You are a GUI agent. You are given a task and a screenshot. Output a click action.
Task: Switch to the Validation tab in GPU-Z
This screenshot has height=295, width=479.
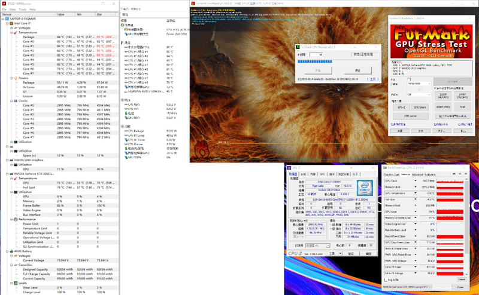pos(430,174)
